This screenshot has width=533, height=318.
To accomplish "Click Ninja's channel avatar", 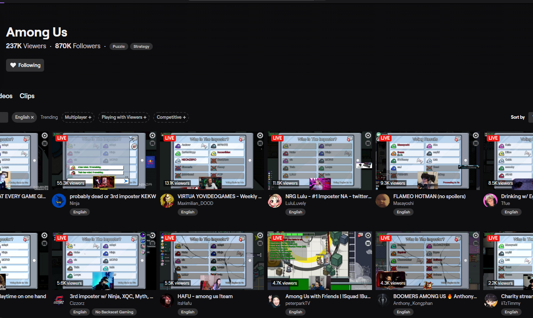I will [59, 201].
